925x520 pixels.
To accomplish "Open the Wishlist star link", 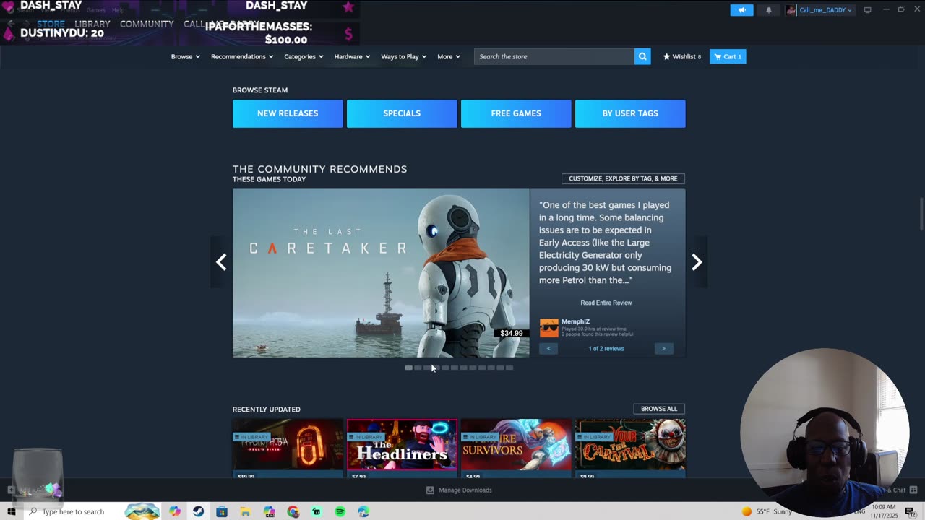I will tap(682, 56).
